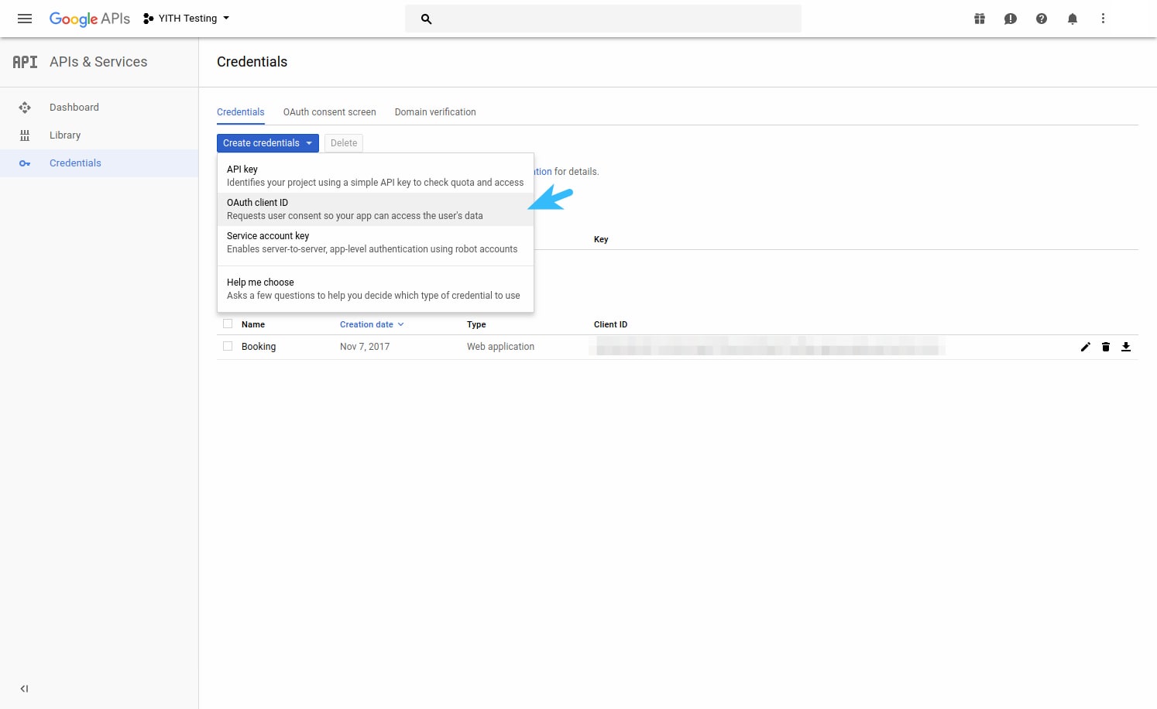Click the Google APIs logo
The width and height of the screenshot is (1157, 709).
[90, 19]
